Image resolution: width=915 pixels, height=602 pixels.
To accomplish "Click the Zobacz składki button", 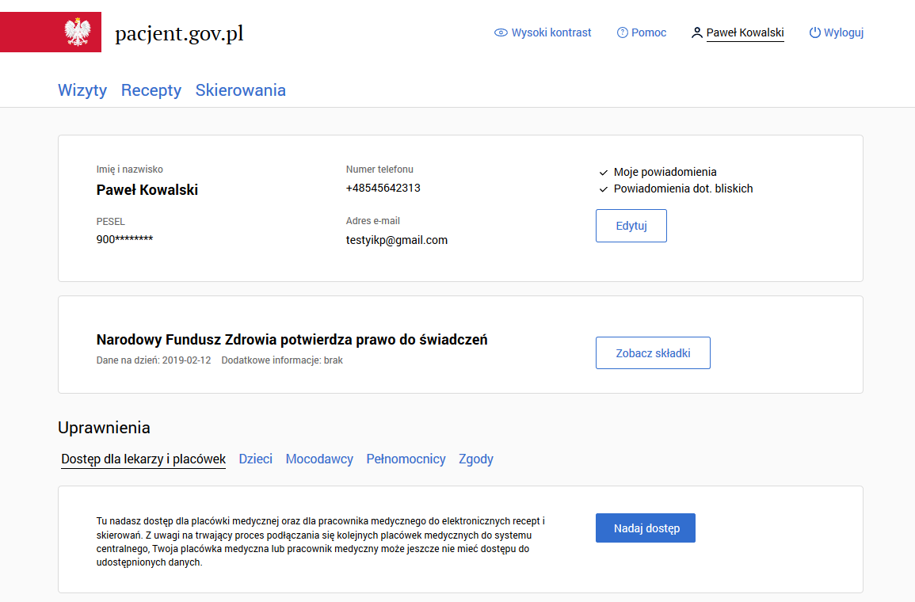I will [x=653, y=353].
